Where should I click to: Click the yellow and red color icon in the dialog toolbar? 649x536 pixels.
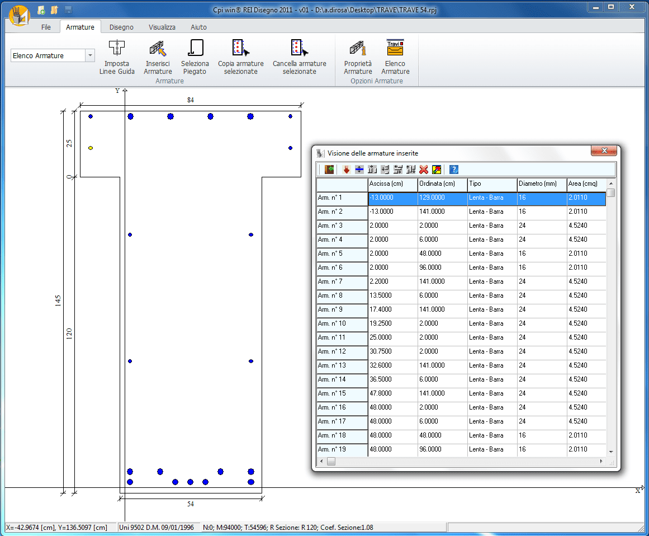point(437,170)
